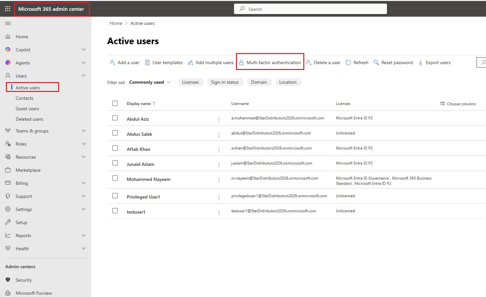The image size is (486, 297).
Task: Check the box for testuser1
Action: coord(115,211)
